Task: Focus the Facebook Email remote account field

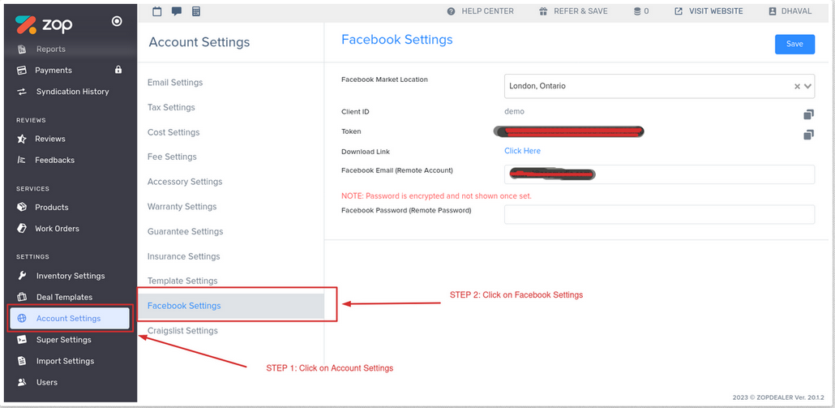Action: pos(659,174)
